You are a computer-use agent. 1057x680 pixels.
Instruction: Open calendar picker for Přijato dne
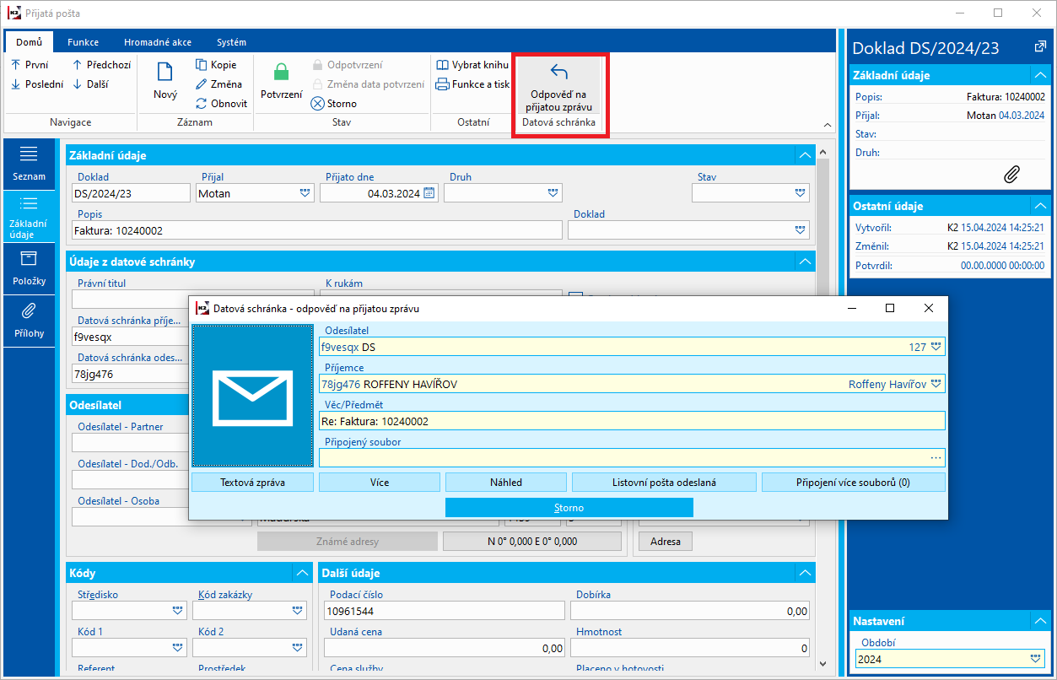pos(429,192)
